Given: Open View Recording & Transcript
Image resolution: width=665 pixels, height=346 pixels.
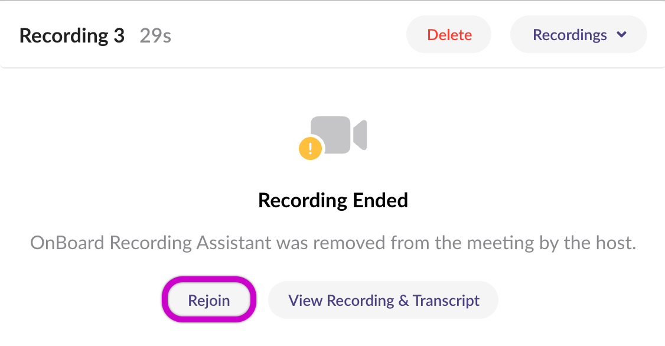Looking at the screenshot, I should [383, 300].
